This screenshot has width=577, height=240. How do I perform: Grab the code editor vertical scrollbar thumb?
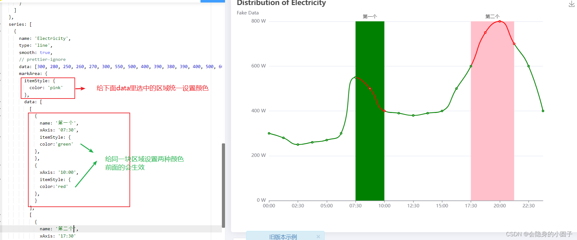pyautogui.click(x=223, y=185)
